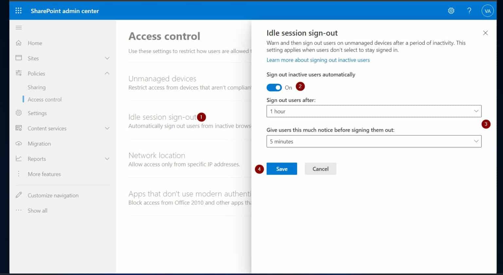Image resolution: width=503 pixels, height=275 pixels.
Task: Close the Idle session sign-out panel
Action: tap(485, 33)
